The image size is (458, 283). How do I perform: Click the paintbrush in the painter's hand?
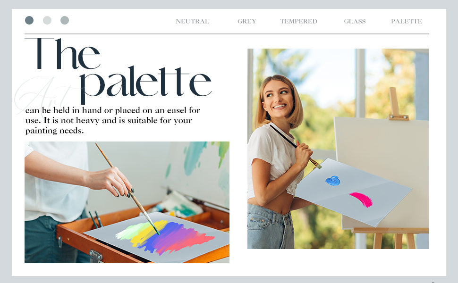coord(127,189)
